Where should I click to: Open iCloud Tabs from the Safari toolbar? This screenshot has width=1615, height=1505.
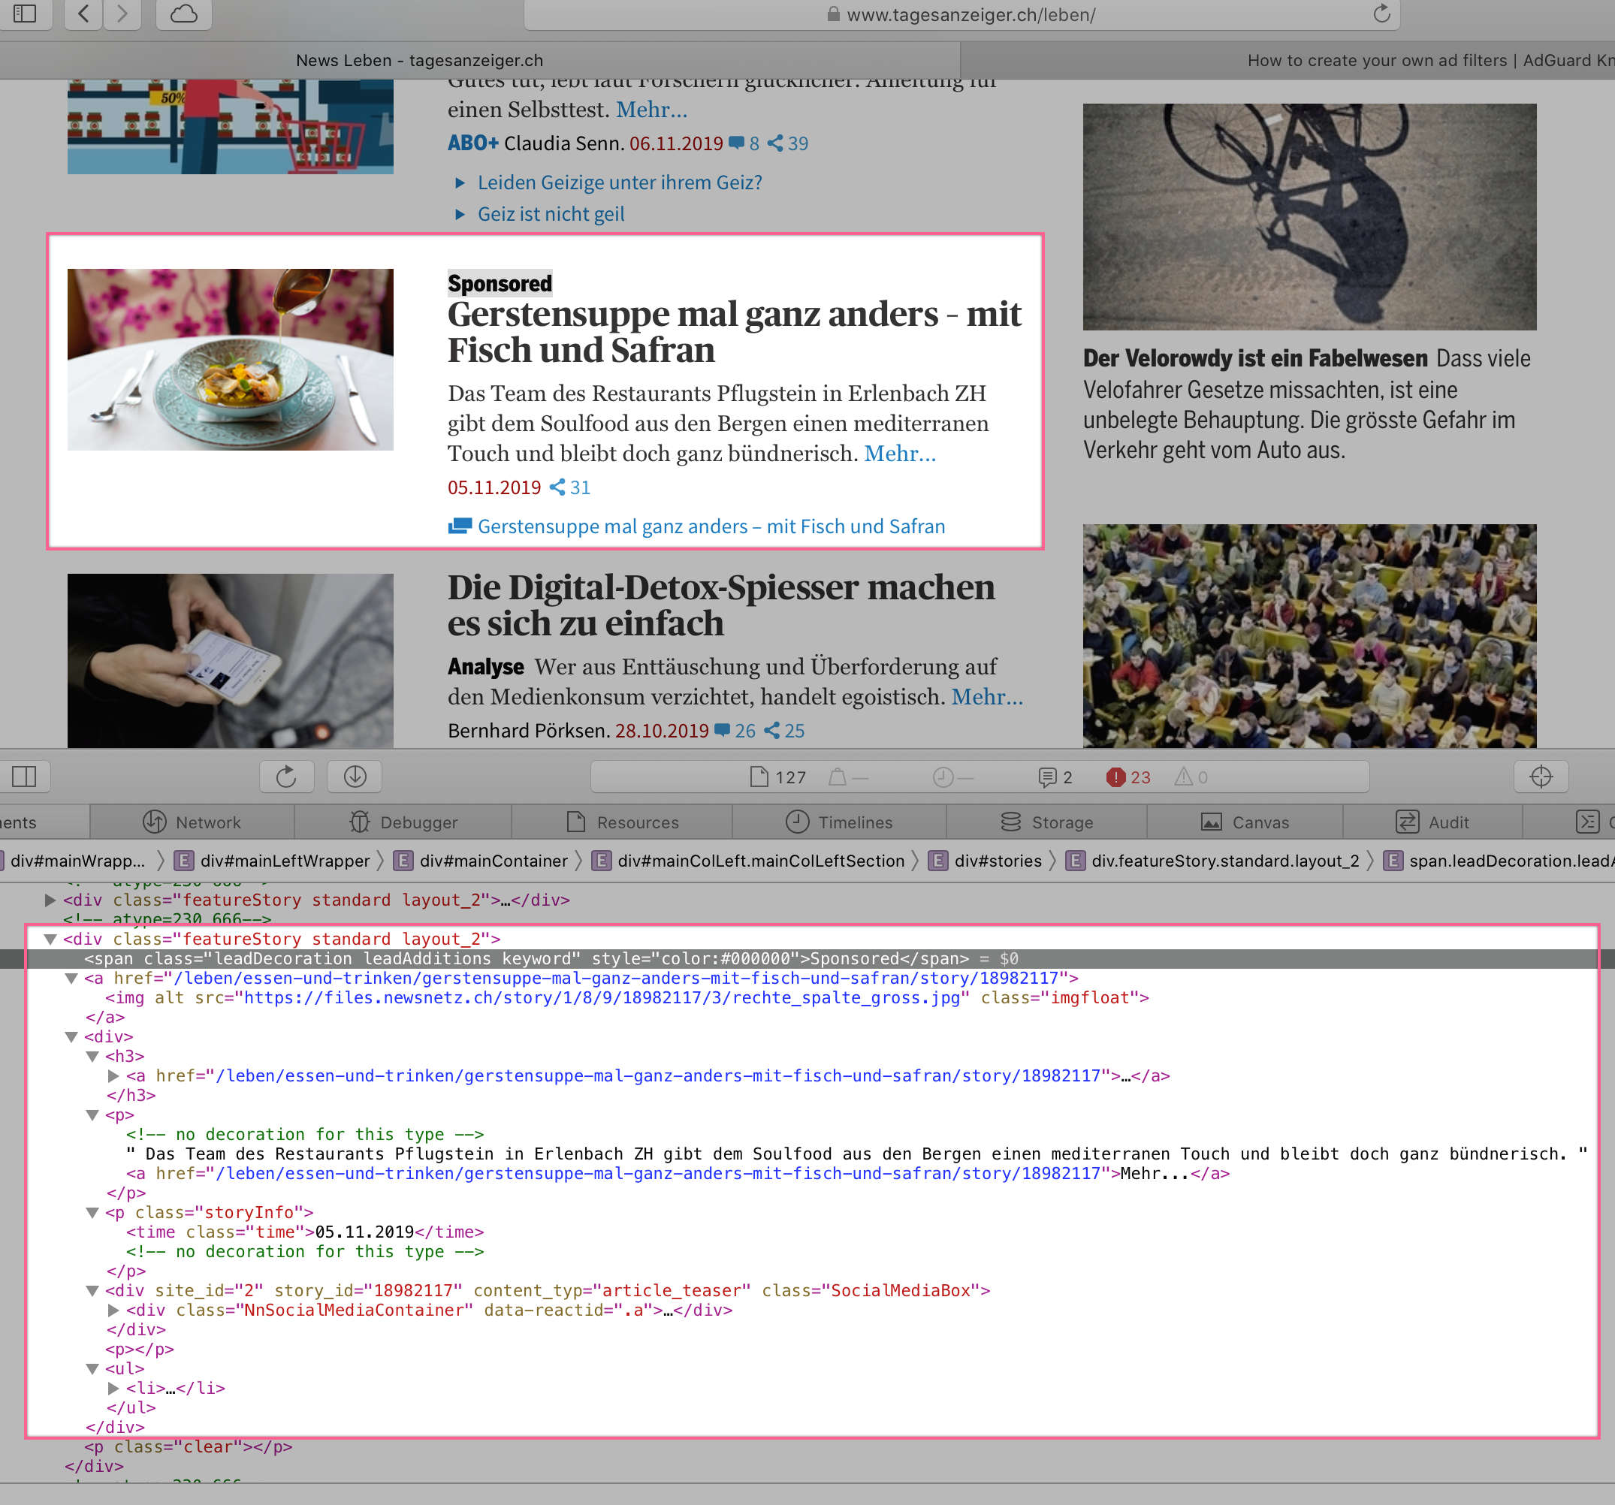[x=183, y=13]
